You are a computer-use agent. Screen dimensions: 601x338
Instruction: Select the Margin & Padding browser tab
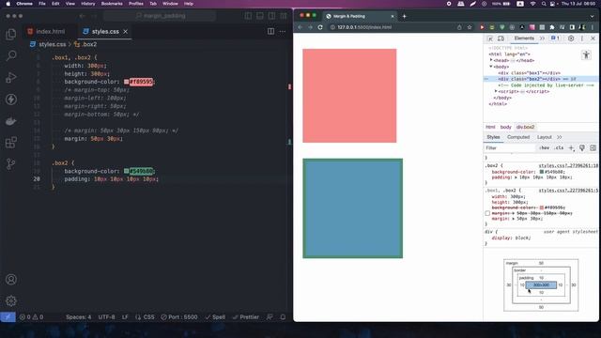coord(360,16)
